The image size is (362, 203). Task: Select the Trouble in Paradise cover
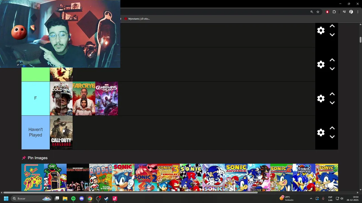tap(100, 177)
